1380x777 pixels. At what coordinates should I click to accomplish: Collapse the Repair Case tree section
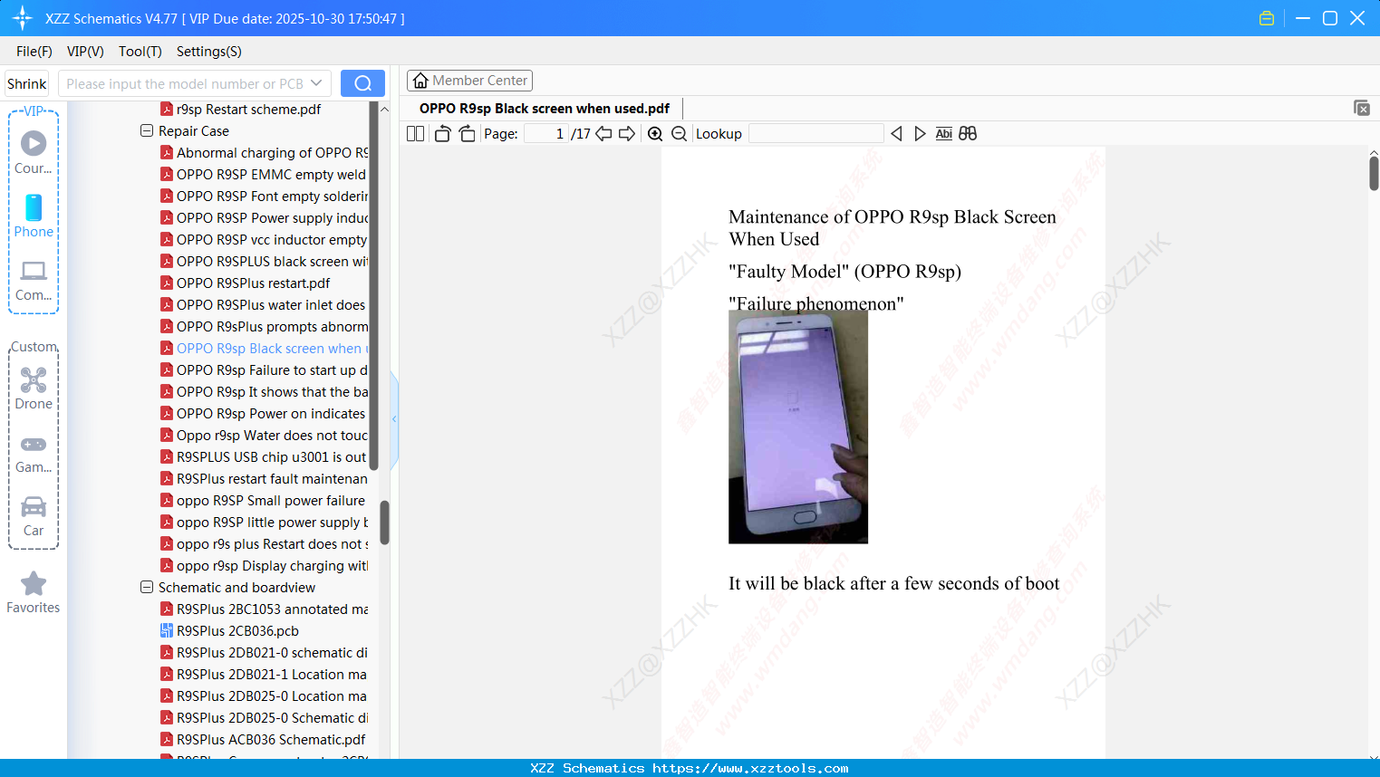[x=147, y=130]
